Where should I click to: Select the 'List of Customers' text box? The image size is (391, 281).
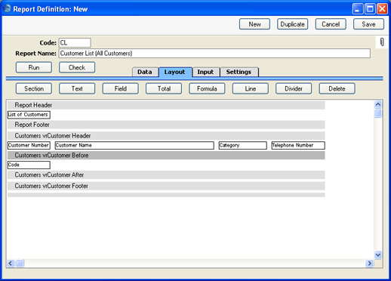(29, 115)
